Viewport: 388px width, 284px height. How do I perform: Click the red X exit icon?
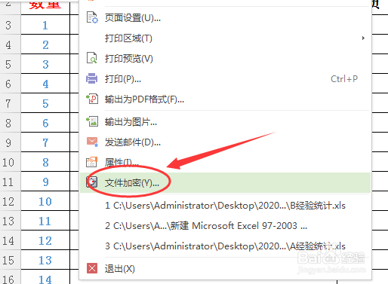(x=92, y=268)
